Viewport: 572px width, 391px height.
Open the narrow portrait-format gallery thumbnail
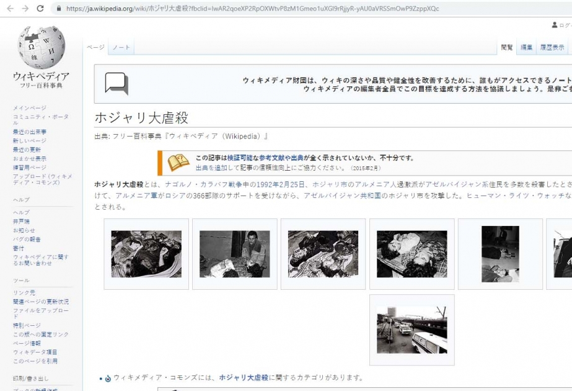[x=500, y=254]
